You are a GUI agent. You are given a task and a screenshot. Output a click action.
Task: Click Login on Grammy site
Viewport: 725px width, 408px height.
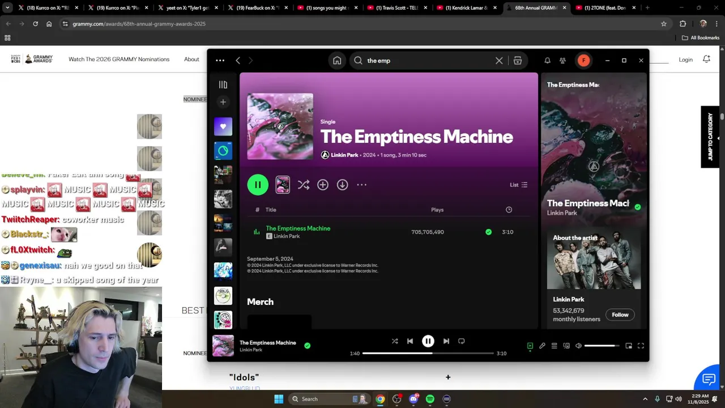click(686, 59)
